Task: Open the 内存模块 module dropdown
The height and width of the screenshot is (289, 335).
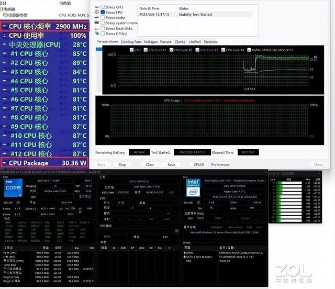Action: click(177, 231)
